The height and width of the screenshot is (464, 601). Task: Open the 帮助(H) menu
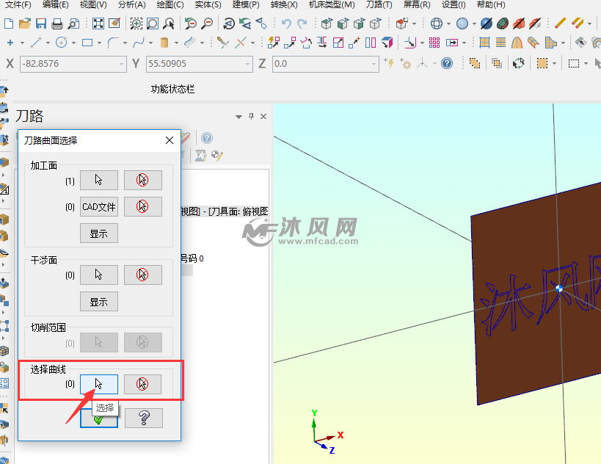[491, 4]
